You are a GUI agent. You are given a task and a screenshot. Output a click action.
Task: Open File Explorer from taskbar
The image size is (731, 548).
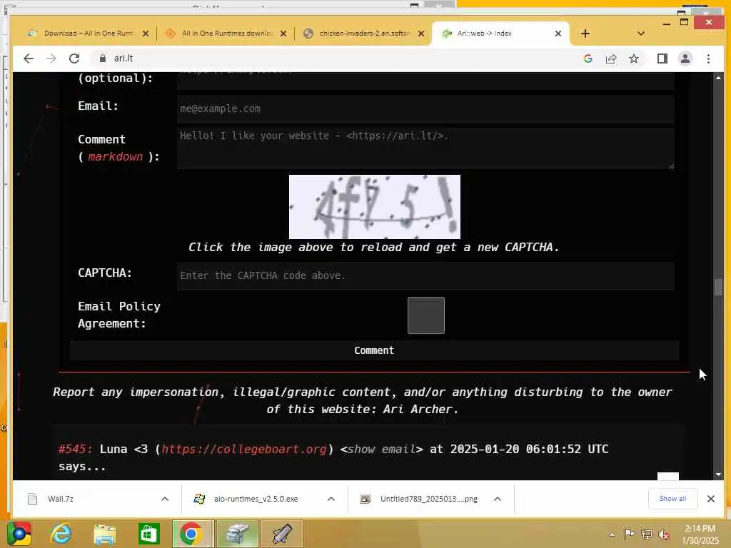point(105,534)
